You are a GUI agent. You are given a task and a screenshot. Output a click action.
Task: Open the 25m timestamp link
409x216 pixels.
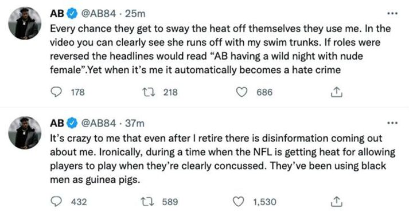tap(135, 14)
